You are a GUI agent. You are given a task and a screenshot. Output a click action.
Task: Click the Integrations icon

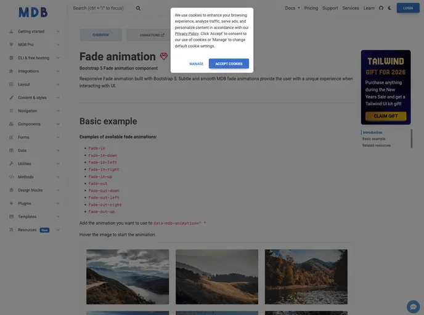point(11,71)
